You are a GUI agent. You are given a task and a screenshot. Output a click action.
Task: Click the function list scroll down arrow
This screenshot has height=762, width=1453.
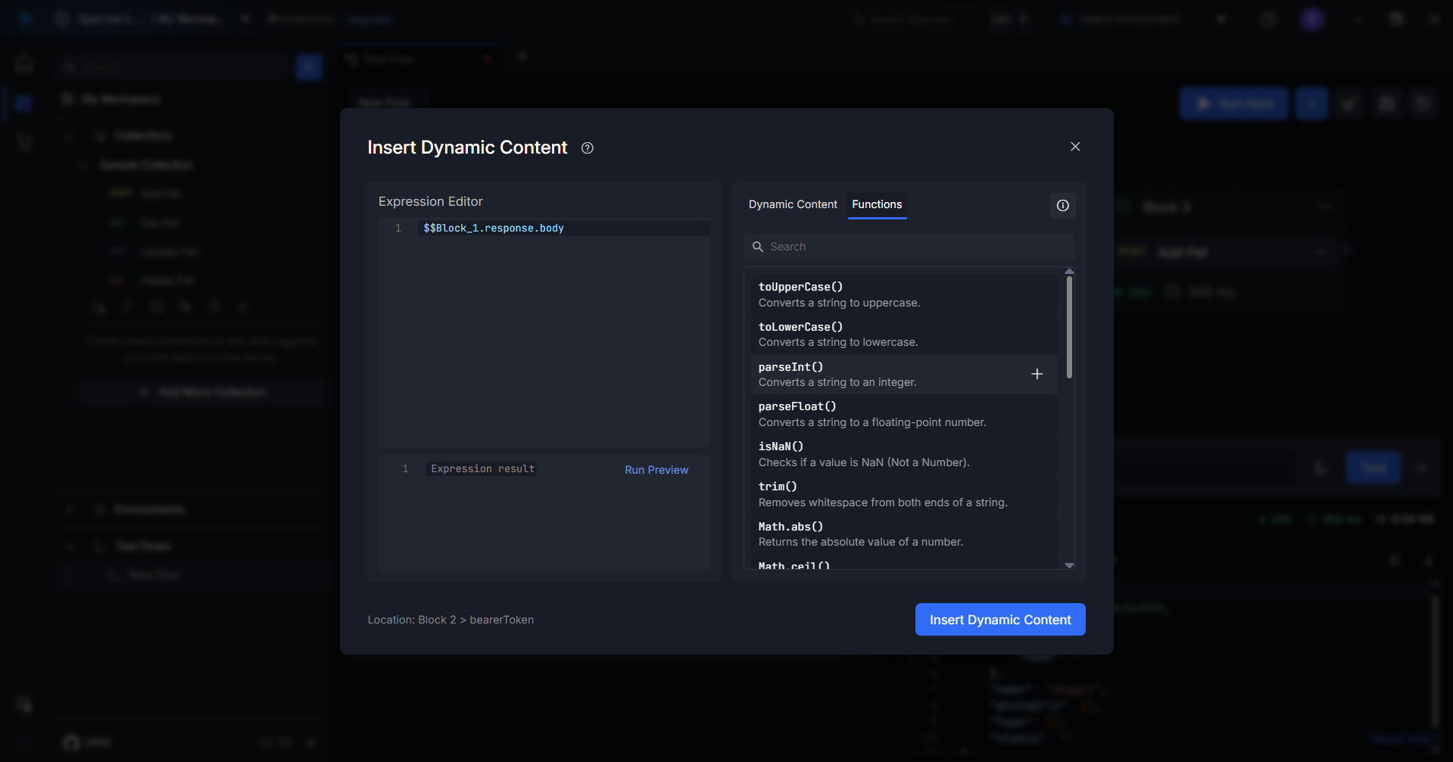tap(1069, 565)
